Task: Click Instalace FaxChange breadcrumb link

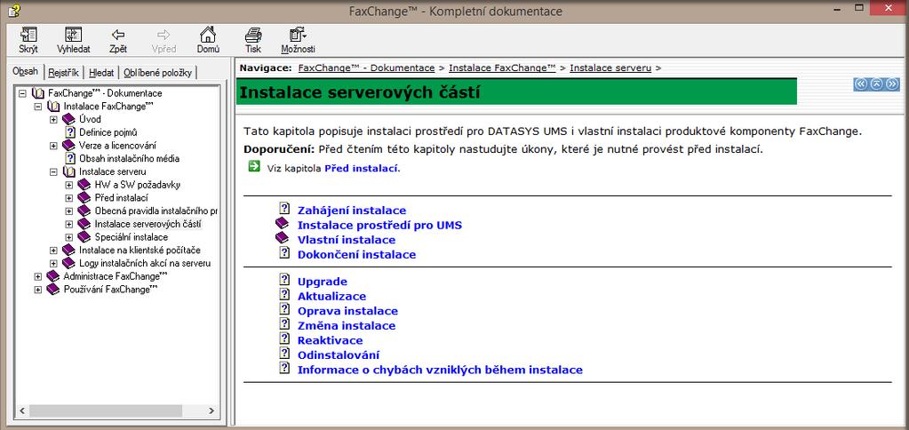Action: (x=502, y=68)
